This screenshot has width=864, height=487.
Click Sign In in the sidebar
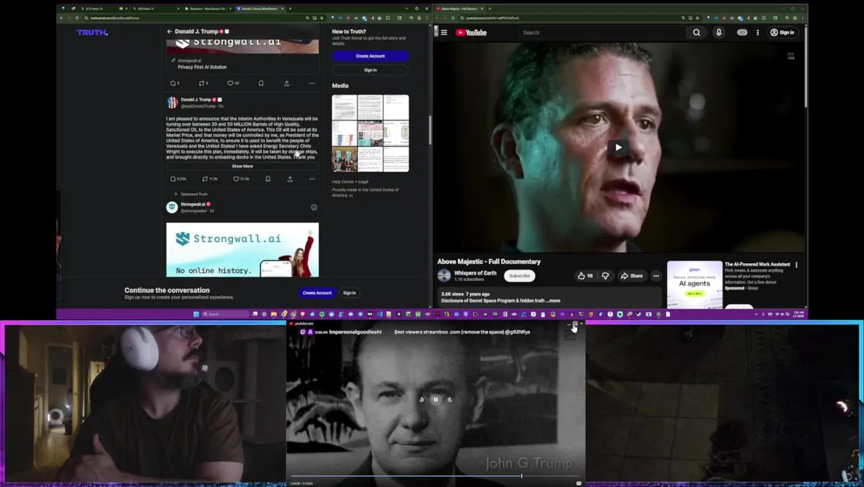pos(370,70)
